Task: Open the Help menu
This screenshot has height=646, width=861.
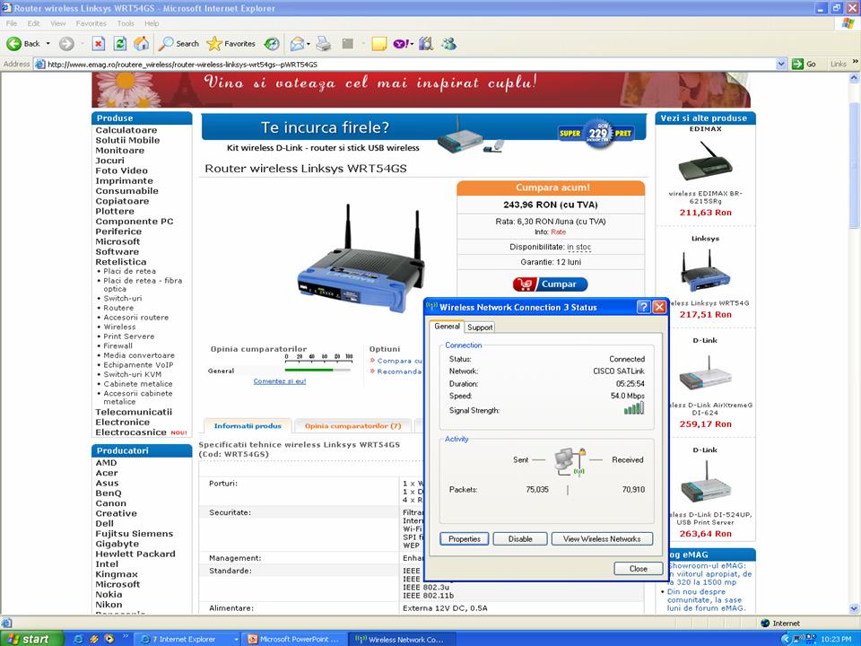Action: click(x=152, y=23)
